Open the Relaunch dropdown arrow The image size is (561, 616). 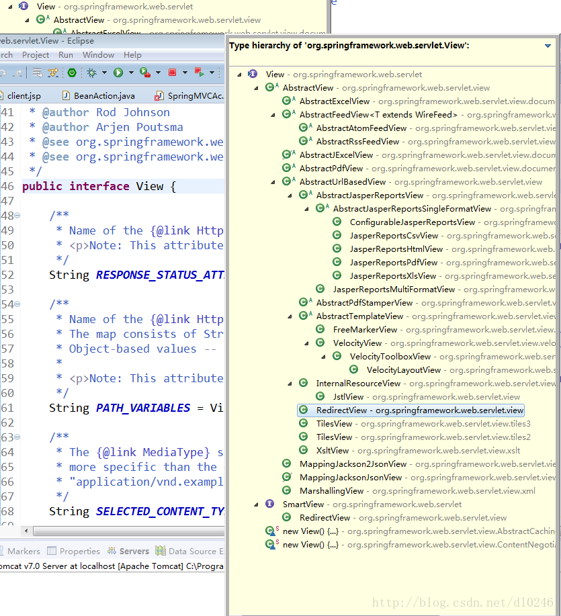212,73
